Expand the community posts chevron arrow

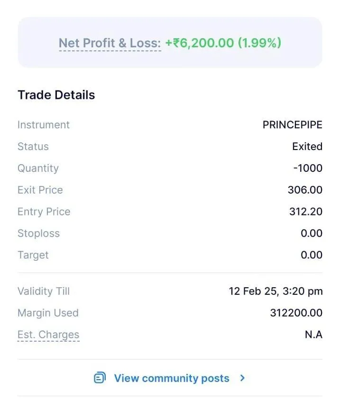[x=242, y=378]
